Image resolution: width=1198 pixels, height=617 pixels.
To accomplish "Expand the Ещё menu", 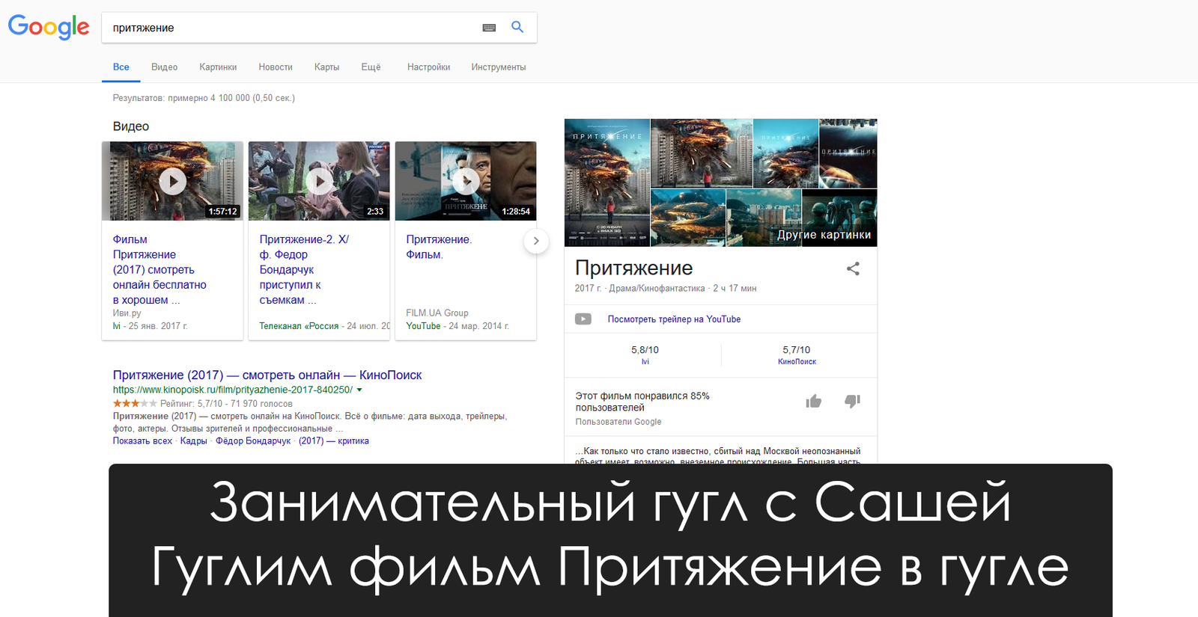I will point(371,67).
